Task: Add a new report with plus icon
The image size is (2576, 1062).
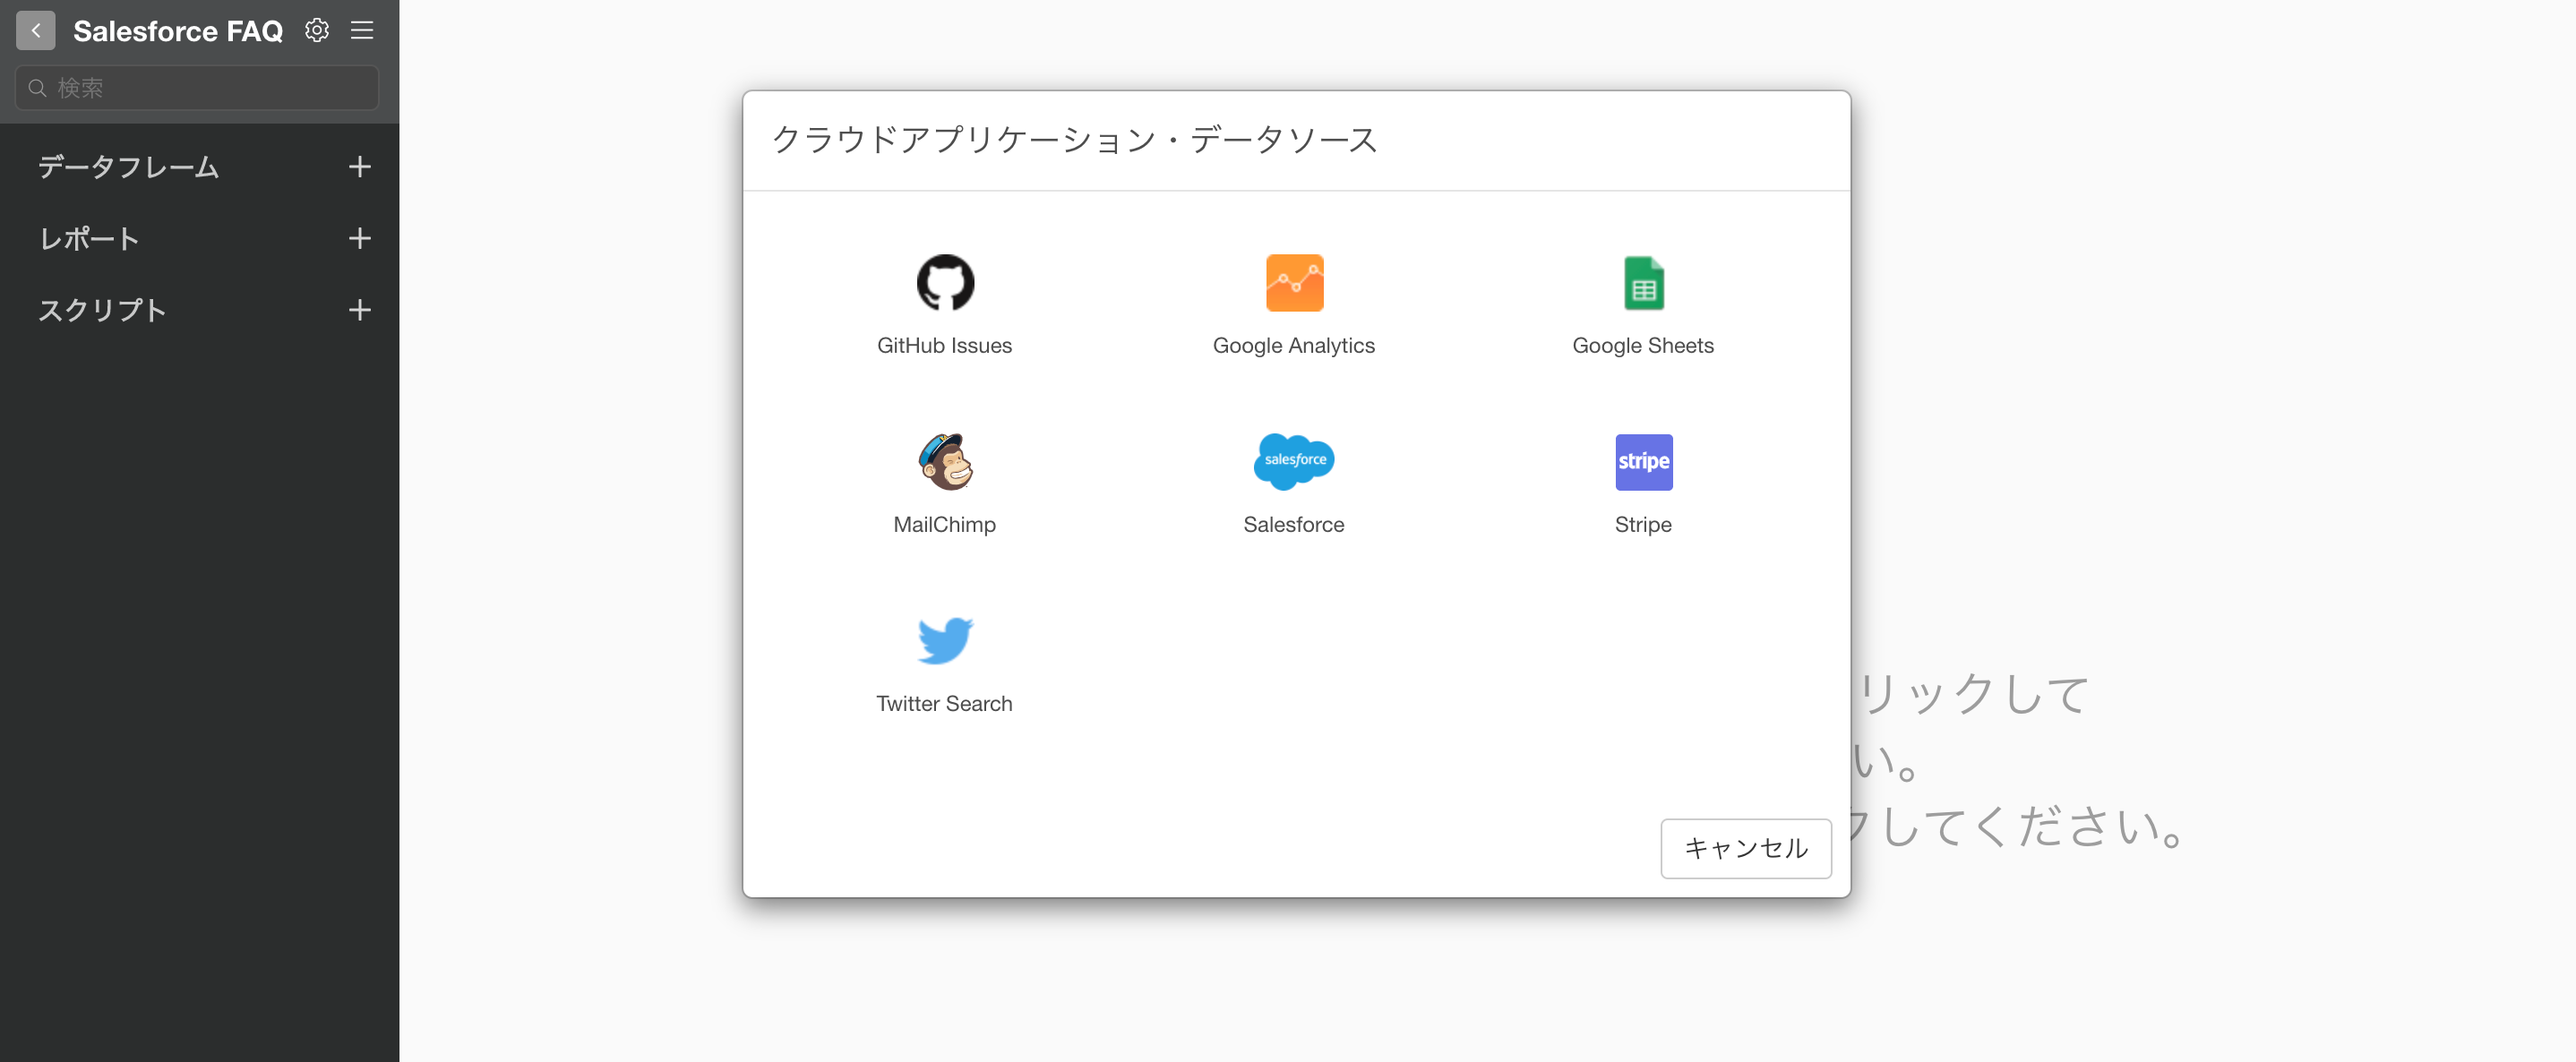Action: point(360,239)
